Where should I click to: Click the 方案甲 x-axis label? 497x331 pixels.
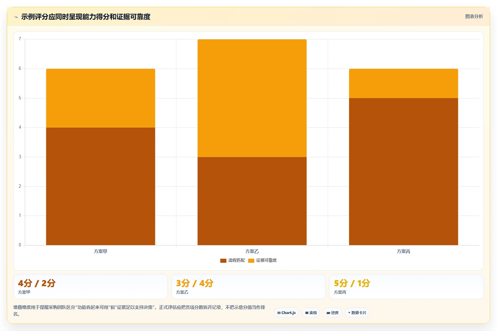[x=101, y=252]
